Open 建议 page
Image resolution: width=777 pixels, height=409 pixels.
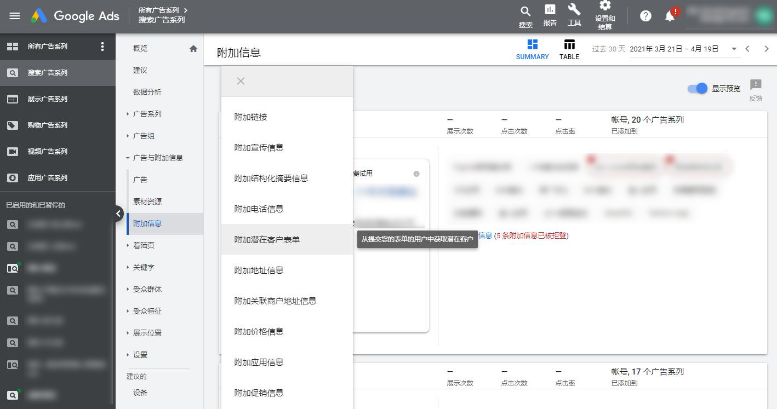[x=140, y=70]
